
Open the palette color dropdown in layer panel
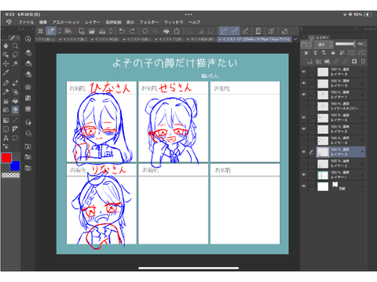pos(306,45)
